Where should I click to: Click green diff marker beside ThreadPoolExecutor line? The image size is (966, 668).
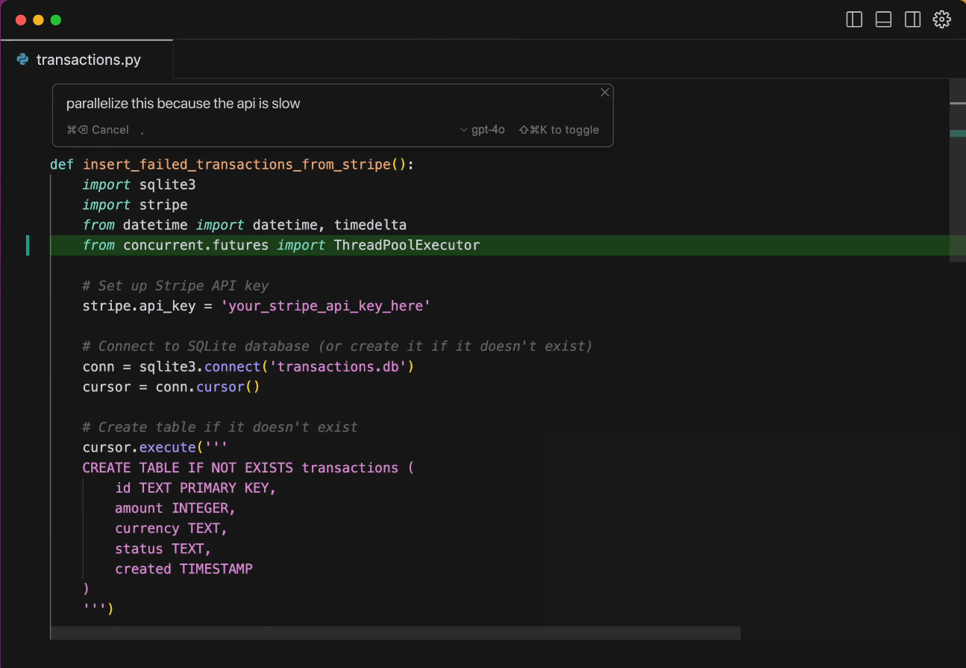[x=28, y=245]
